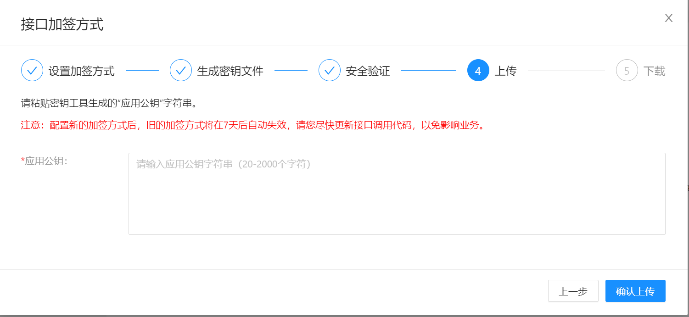Image resolution: width=689 pixels, height=317 pixels.
Task: Click the 请粘贴密钥工具生成的 instruction text
Action: pos(109,103)
